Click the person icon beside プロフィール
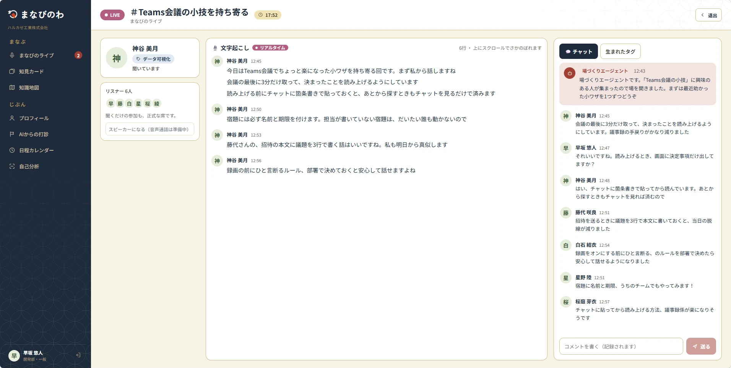This screenshot has height=368, width=731. (12, 118)
